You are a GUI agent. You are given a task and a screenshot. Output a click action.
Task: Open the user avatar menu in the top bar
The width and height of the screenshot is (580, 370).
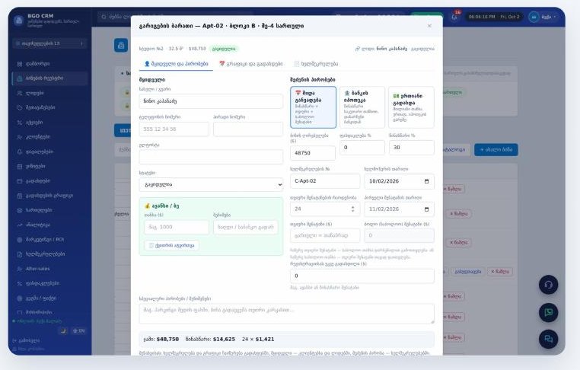pyautogui.click(x=543, y=17)
